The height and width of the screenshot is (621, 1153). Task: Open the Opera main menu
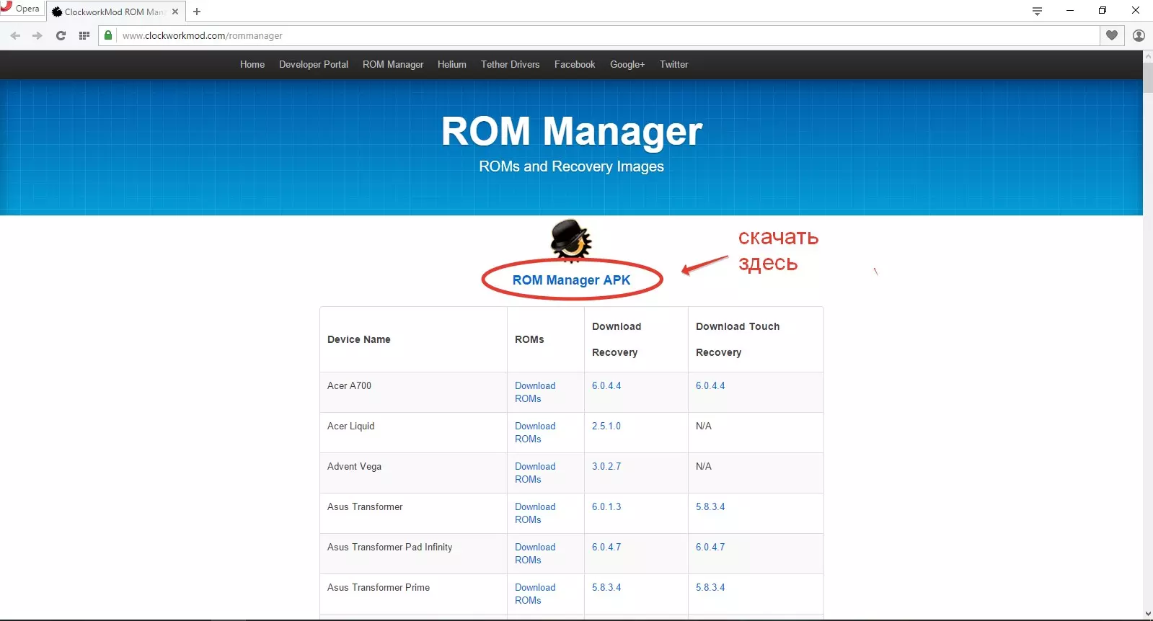click(20, 9)
